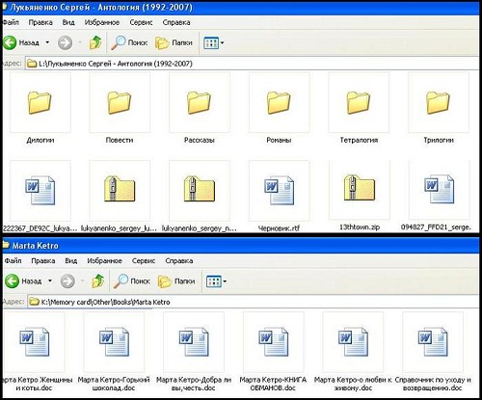
Task: Open Вид menu in Лукьяненко window
Action: [x=68, y=22]
